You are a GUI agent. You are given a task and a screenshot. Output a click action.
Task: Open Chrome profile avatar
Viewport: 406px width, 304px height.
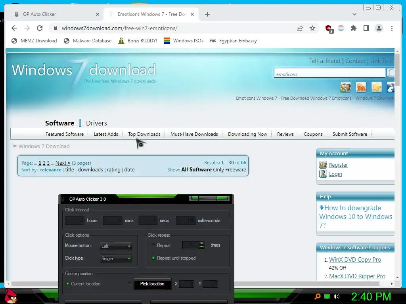click(x=379, y=28)
